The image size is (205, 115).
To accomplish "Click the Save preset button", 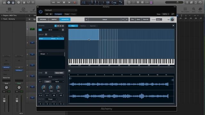I will [138, 19].
